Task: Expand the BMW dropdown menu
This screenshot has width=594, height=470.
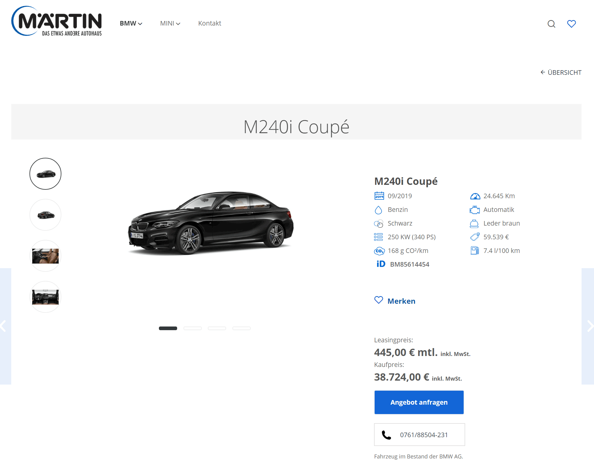Action: tap(131, 23)
